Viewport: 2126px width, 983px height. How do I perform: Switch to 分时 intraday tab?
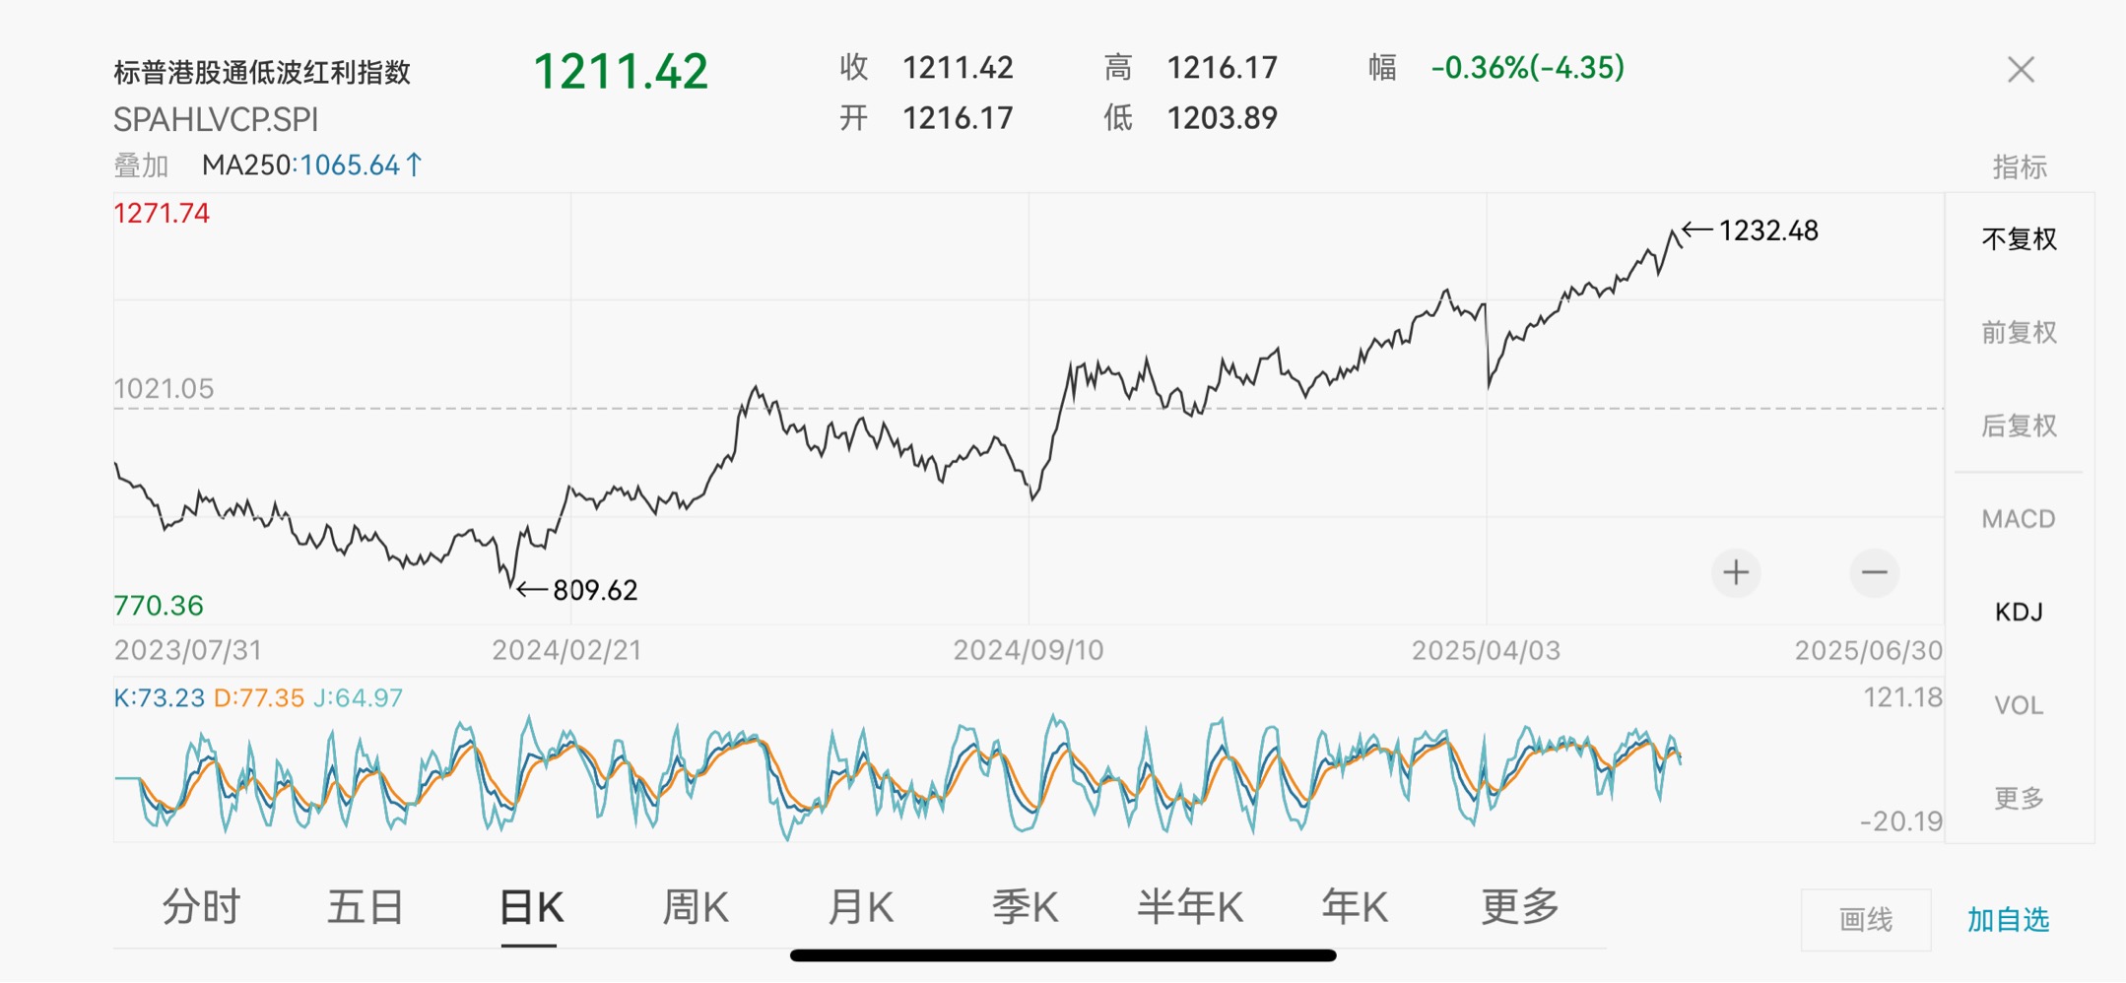click(201, 907)
